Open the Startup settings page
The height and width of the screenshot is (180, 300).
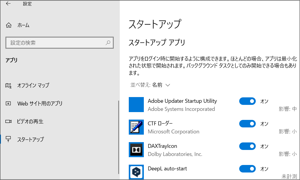click(30, 139)
